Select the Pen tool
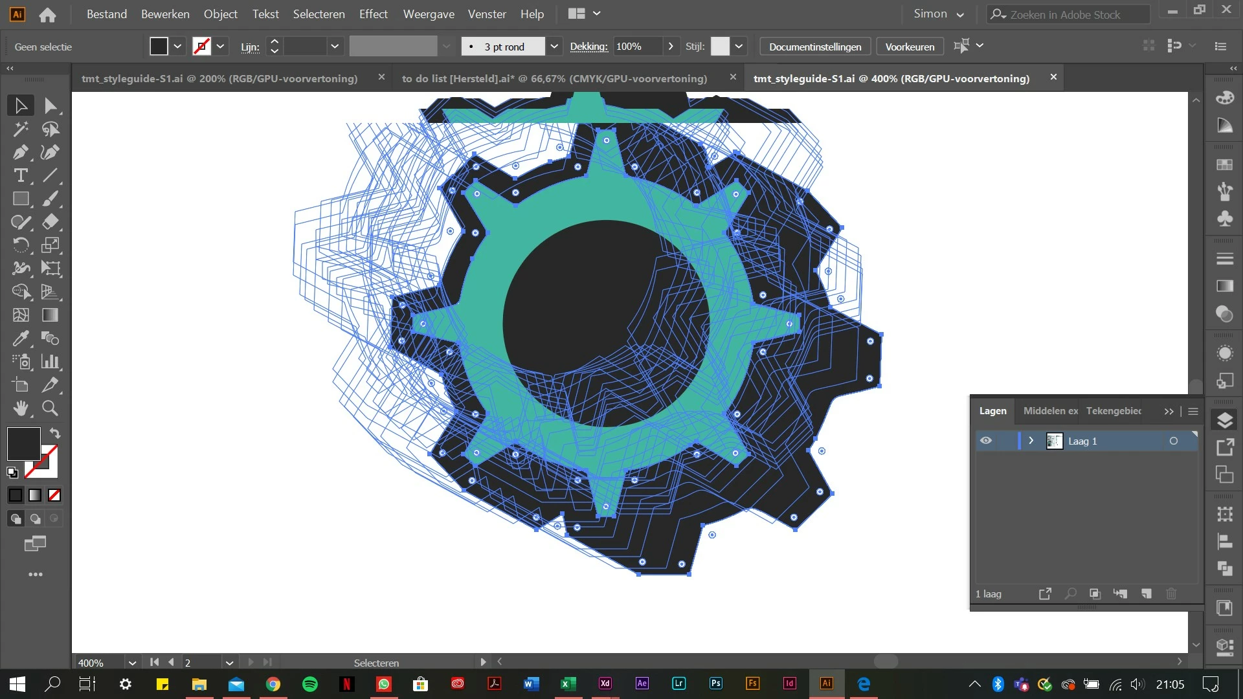This screenshot has height=699, width=1243. click(x=20, y=152)
